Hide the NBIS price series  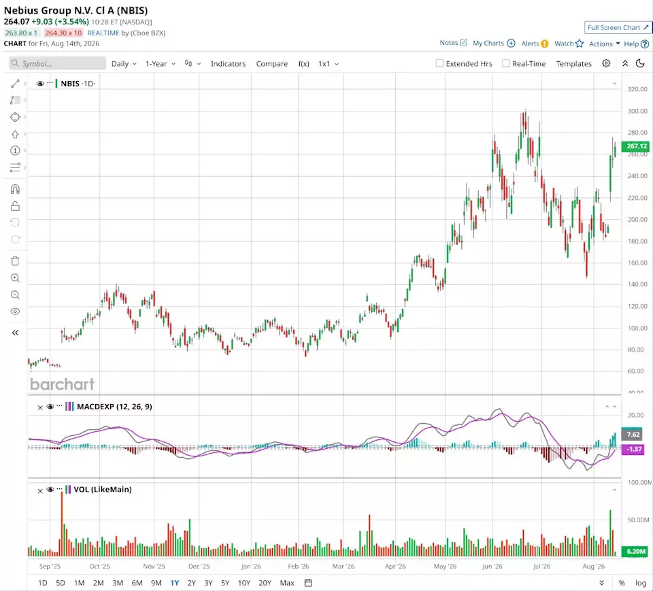click(40, 83)
